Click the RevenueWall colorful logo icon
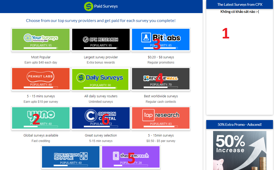274x170 pixels. (x=146, y=78)
